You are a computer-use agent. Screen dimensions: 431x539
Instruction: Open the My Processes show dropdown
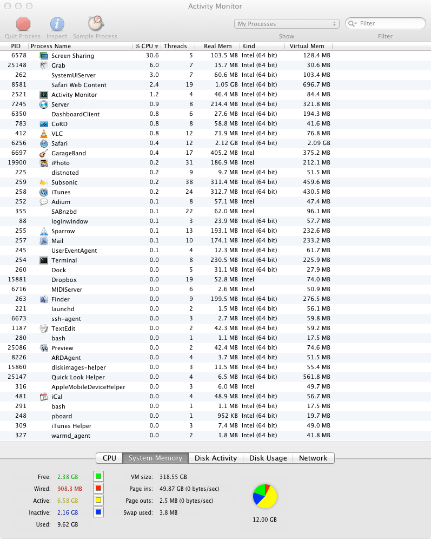pyautogui.click(x=287, y=24)
